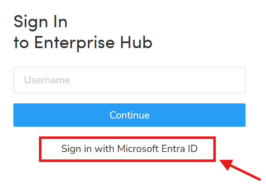Click the left edge of the Continue button
This screenshot has height=190, width=266.
coord(16,115)
